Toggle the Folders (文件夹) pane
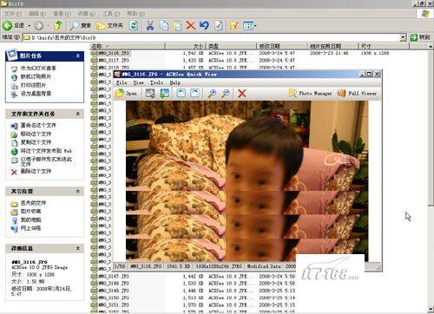Screen dimensions: 434x314 coord(109,26)
